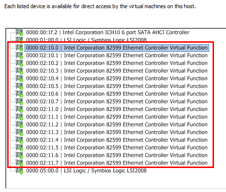This screenshot has height=192, width=226.
Task: Select row 0000:02:10.6 Ethernet Virtual Function
Action: click(117, 94)
